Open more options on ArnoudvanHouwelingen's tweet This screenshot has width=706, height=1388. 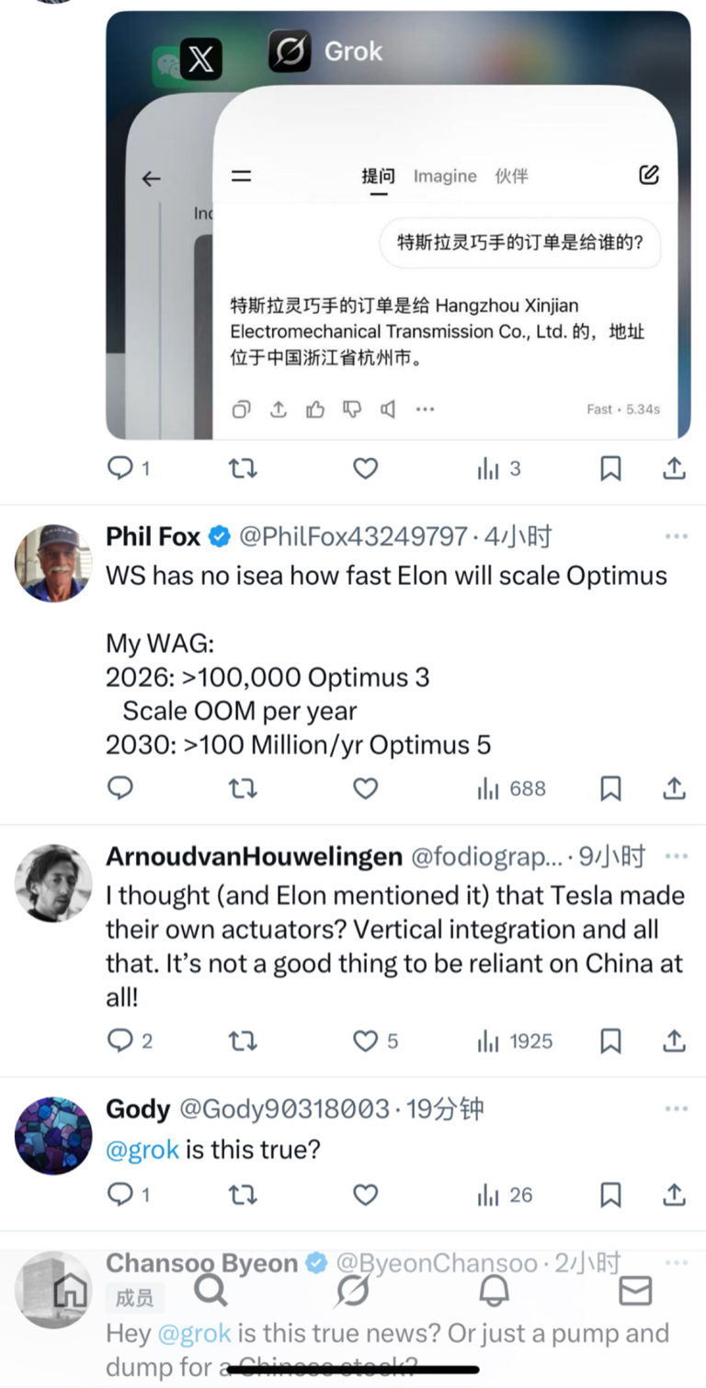click(676, 856)
